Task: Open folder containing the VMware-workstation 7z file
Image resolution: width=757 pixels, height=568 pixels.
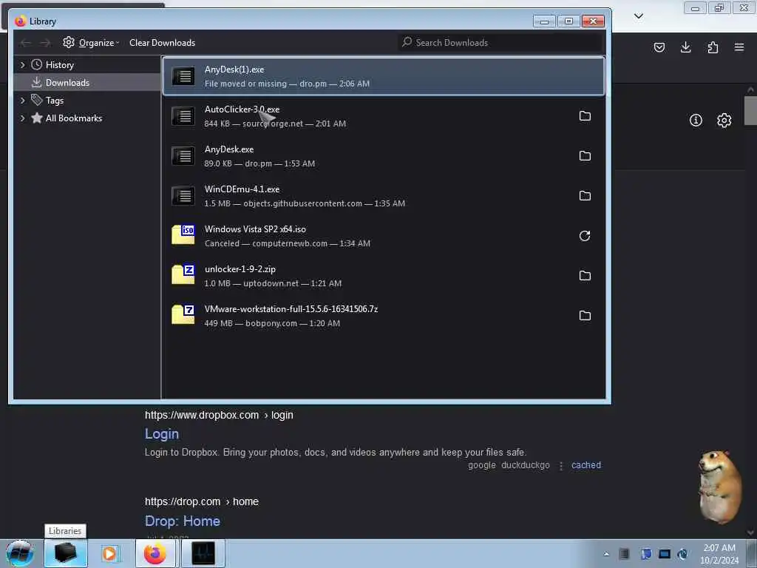Action: (585, 315)
